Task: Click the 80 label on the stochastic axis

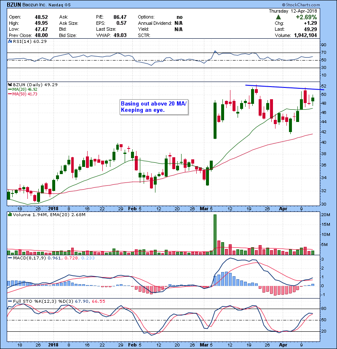Action: (x=324, y=309)
